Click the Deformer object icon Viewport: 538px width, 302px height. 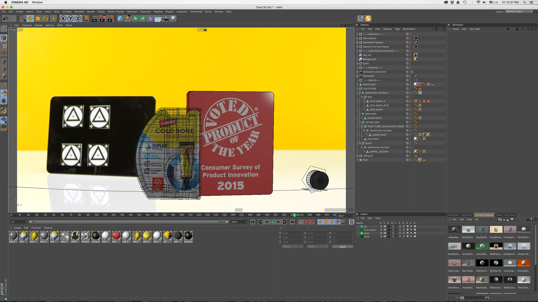150,18
